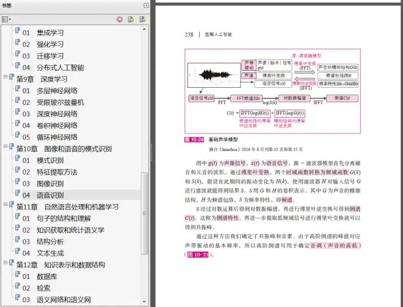Click the expand current bookmark icon
Viewport: 403px width, 307px height.
[142, 19]
